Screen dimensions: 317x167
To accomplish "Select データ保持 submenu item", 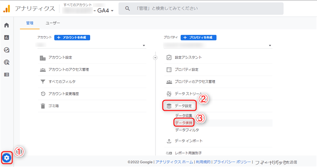I will [184, 123].
